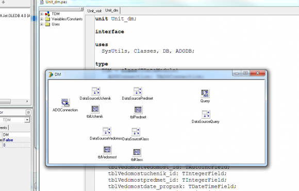Open the TDM object selector dropdown
Viewport: 299px width, 191px height.
27,120
